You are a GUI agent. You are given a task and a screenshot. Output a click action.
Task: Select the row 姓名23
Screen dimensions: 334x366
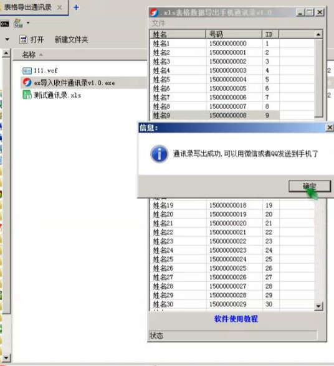tap(215, 242)
